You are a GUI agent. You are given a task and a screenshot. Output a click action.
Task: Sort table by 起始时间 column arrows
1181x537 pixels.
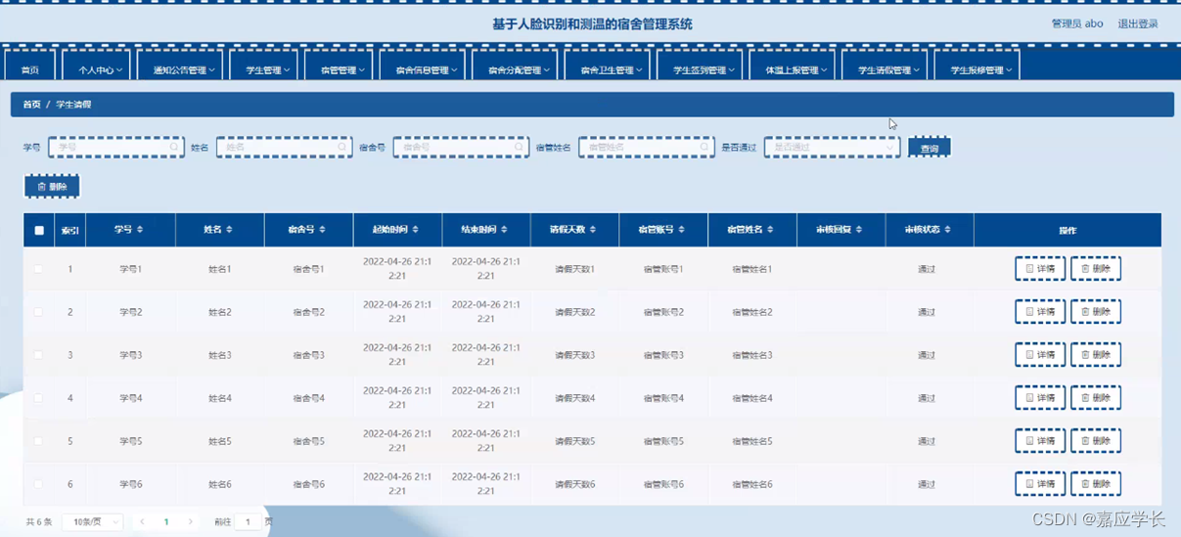pos(416,230)
